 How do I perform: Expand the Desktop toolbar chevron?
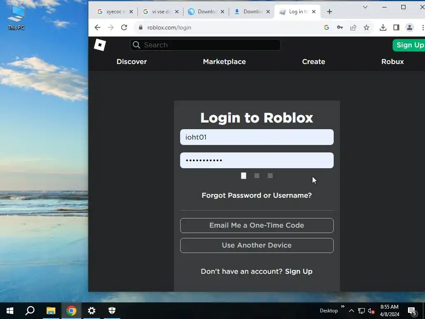342,306
